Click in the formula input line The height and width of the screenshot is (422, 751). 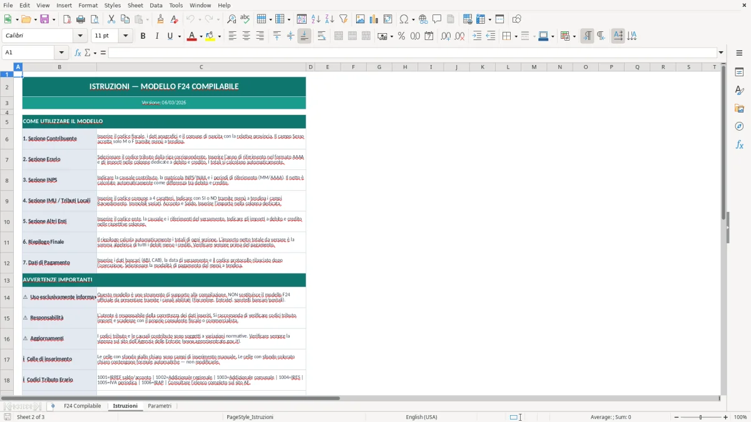point(412,53)
